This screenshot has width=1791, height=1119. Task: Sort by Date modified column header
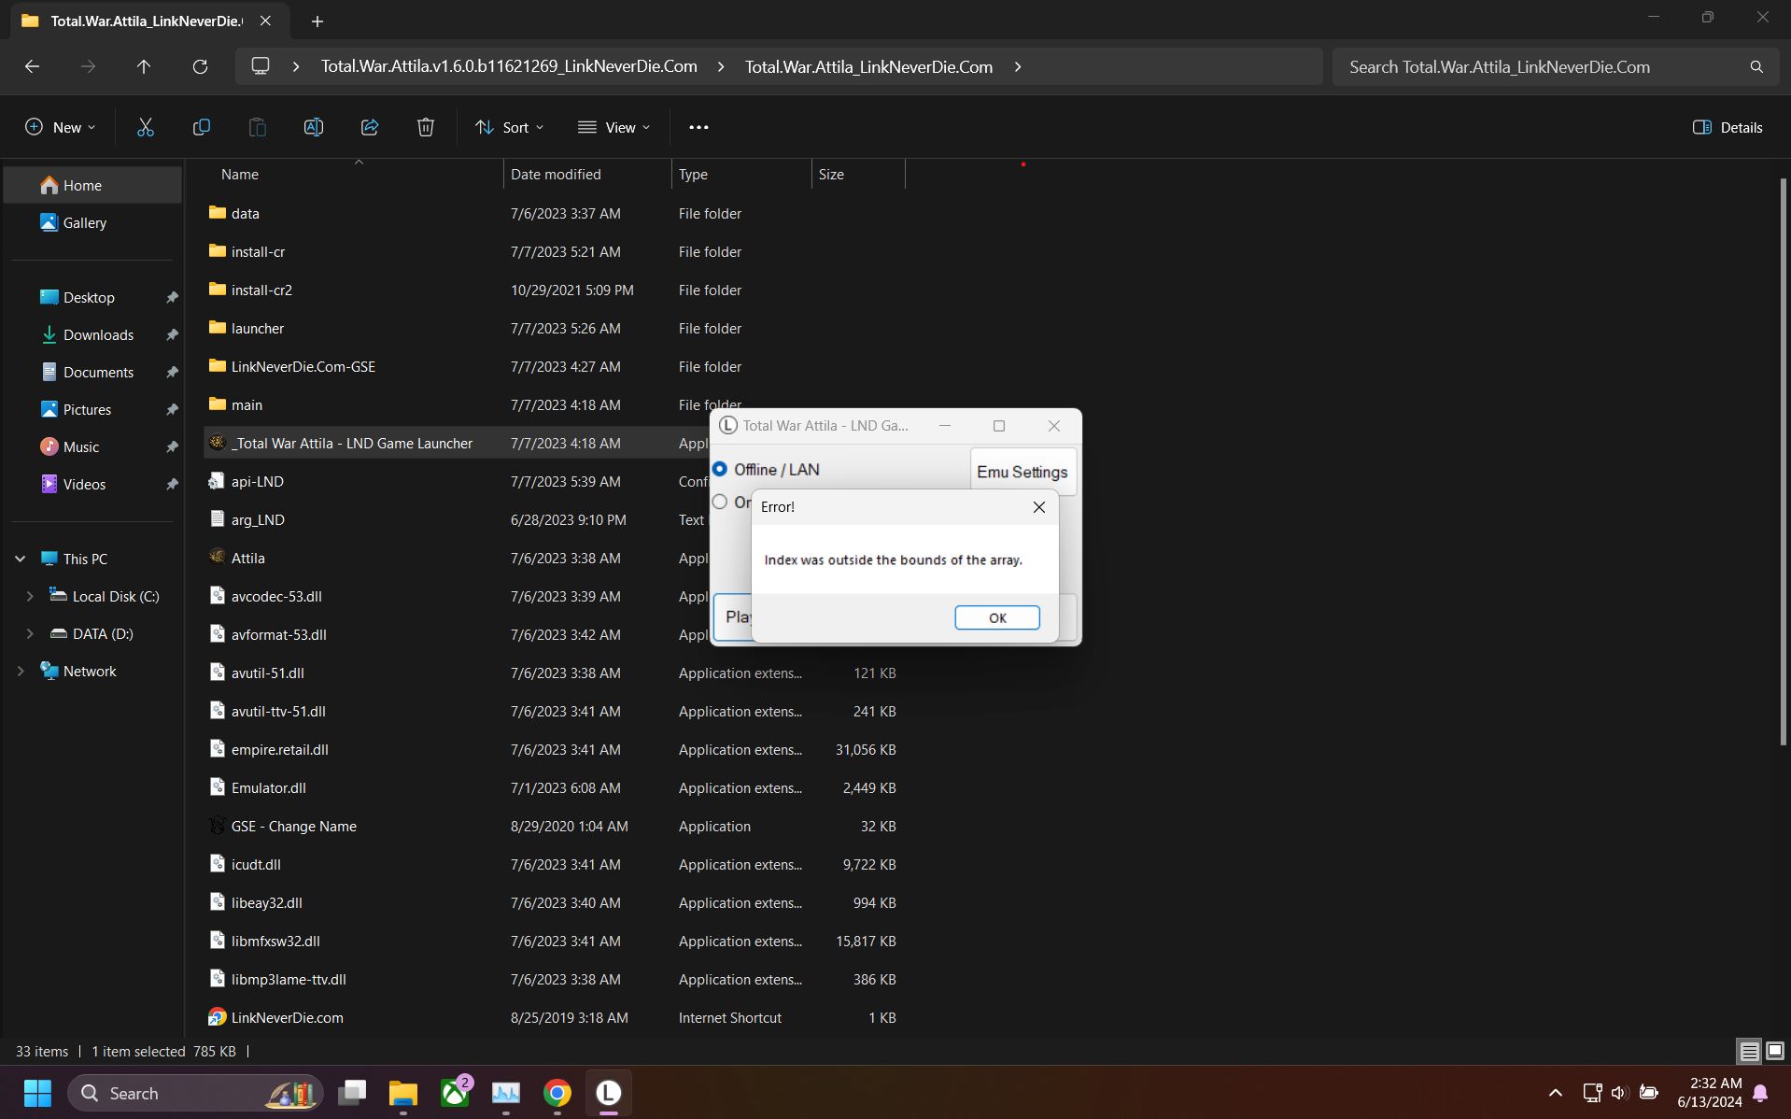[556, 174]
